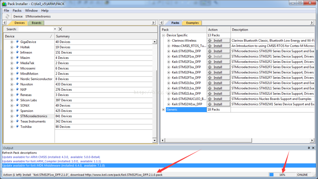This screenshot has width=318, height=179.
Task: Click the vendor icon beside STMicroelectronics
Action: coord(17,116)
